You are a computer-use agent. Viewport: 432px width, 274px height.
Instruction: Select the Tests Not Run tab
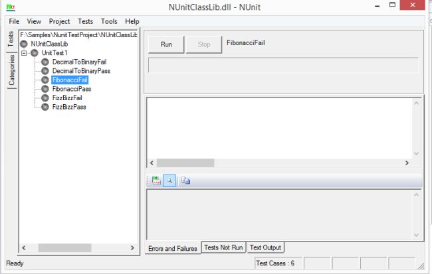pyautogui.click(x=223, y=247)
